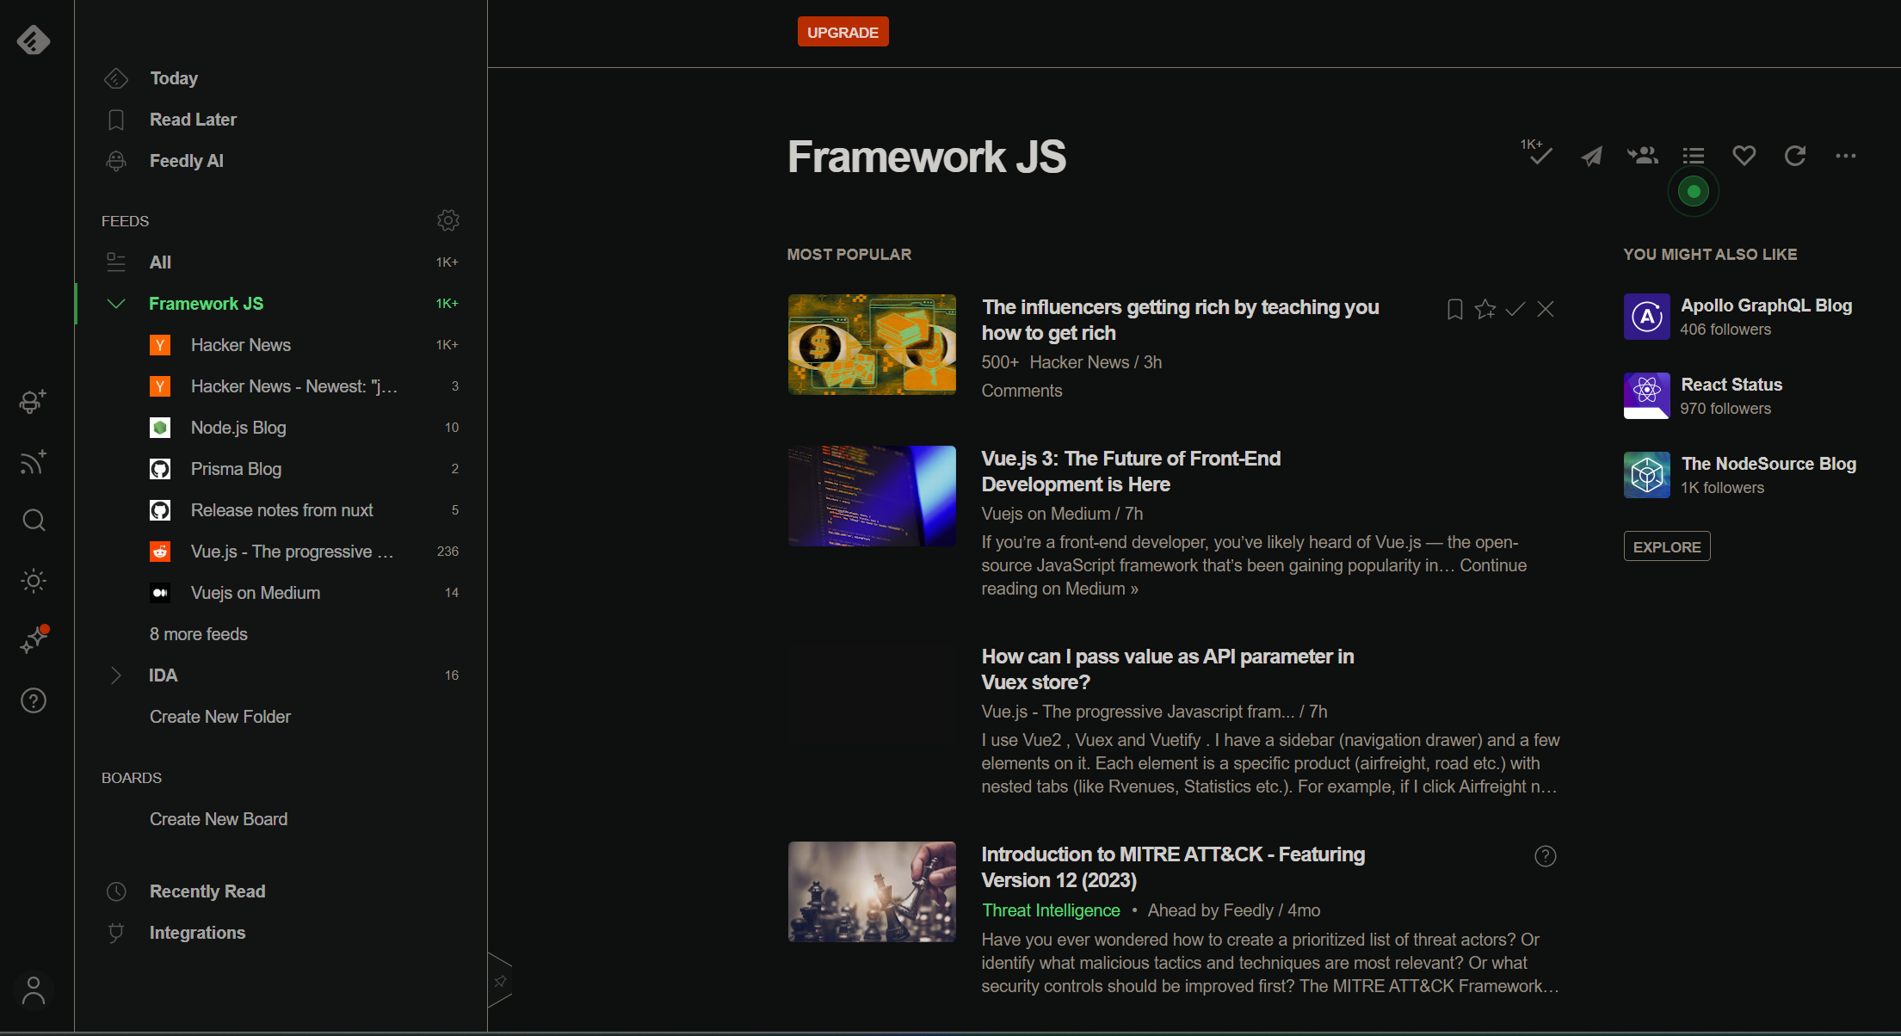Click the EXPLORE button
Screen dimensions: 1901x1036
pos(1666,546)
